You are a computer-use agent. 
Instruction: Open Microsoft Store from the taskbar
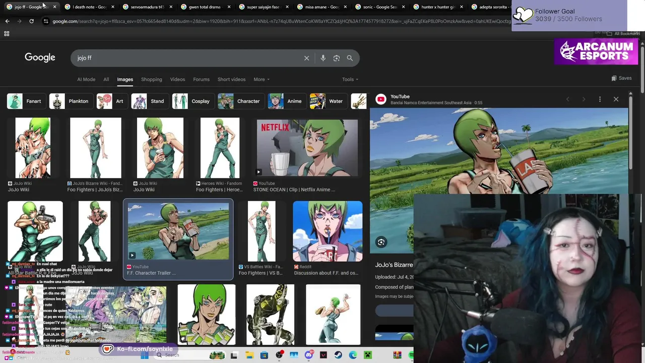[x=264, y=355]
